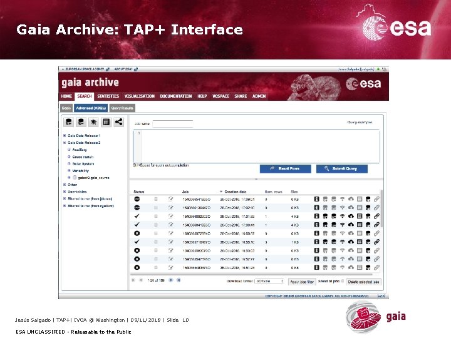The image size is (451, 338).
Task: Tick the checkbox of the 16:58:10 job
Action: point(156,242)
